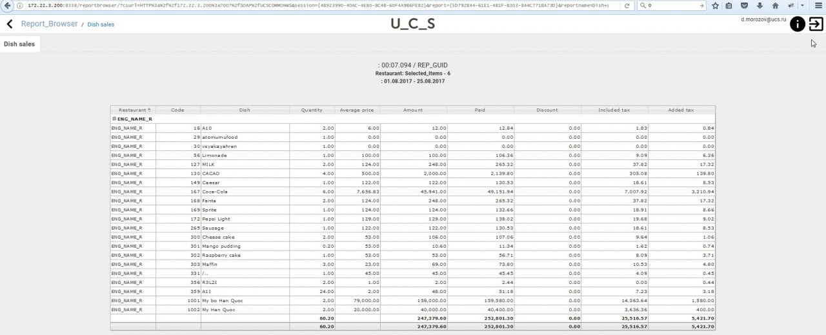Reload the page with refresh icon
Viewport: 826px width, 335px height.
pyautogui.click(x=627, y=5)
